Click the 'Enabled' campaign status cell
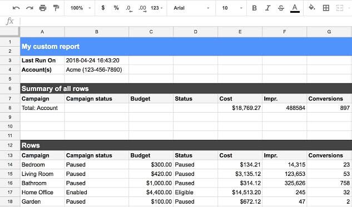Image resolution: width=352 pixels, height=207 pixels. pyautogui.click(x=97, y=192)
